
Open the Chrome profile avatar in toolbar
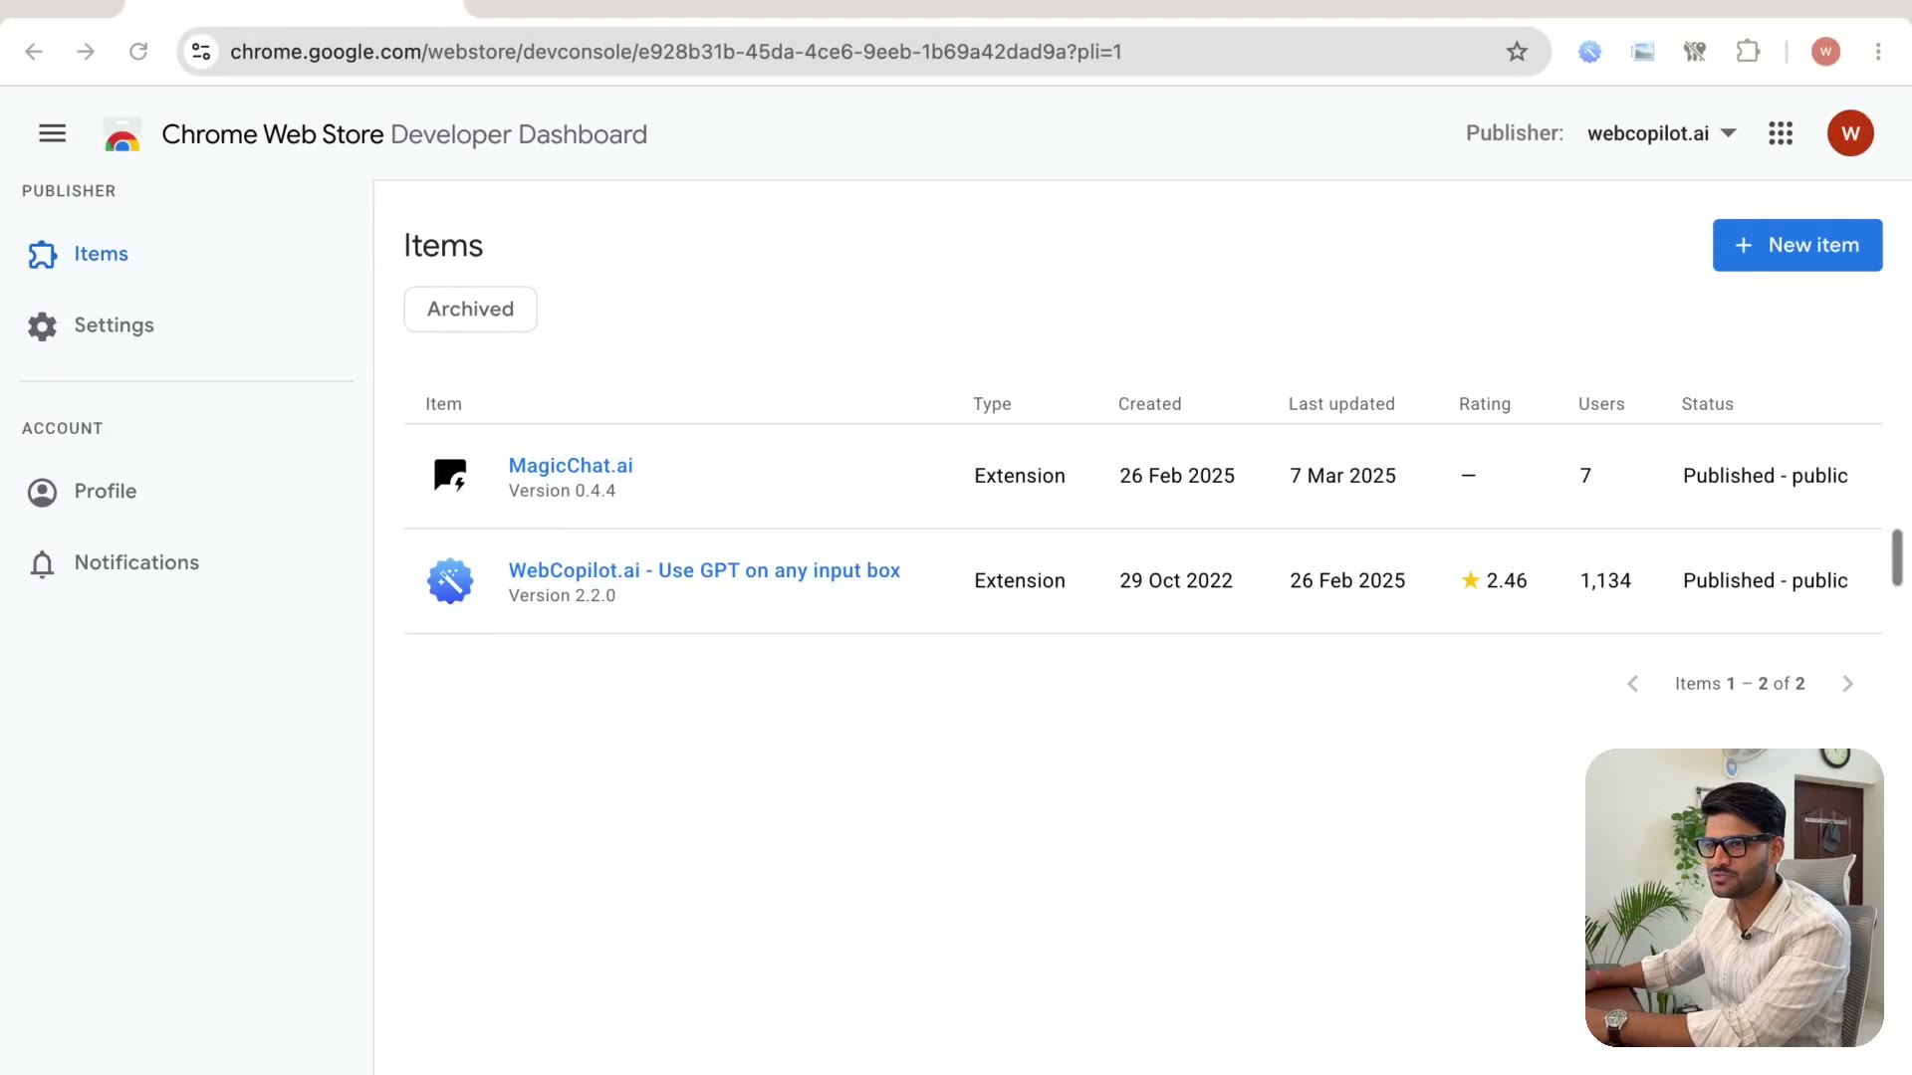[1825, 52]
